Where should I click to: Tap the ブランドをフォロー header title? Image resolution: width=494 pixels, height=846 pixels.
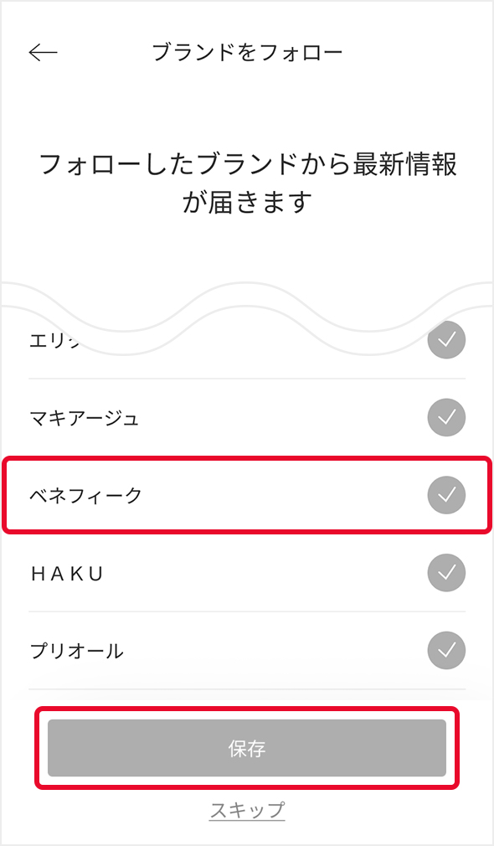click(247, 52)
